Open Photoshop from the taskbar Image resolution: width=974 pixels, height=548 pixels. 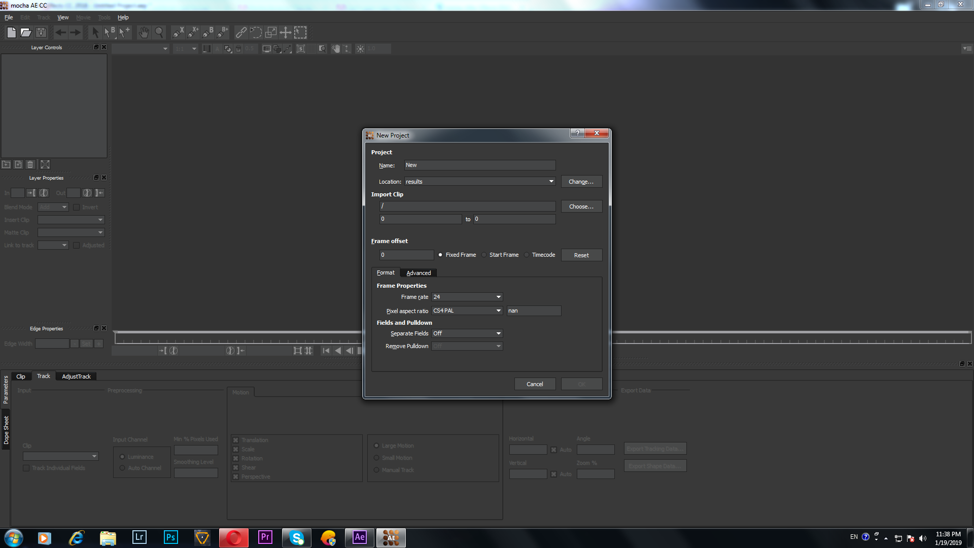(171, 537)
